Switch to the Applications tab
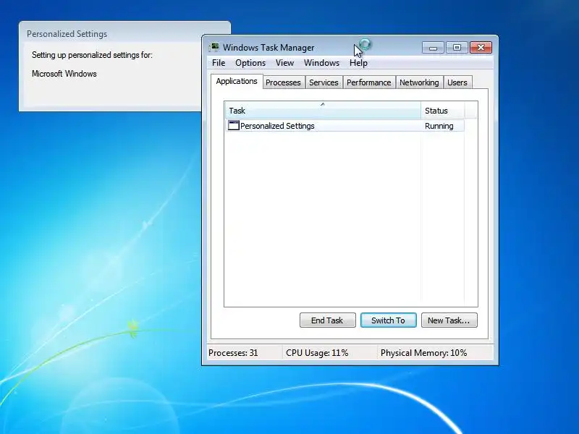The width and height of the screenshot is (579, 434). (x=237, y=81)
